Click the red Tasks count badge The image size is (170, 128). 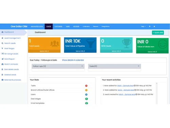86,86
